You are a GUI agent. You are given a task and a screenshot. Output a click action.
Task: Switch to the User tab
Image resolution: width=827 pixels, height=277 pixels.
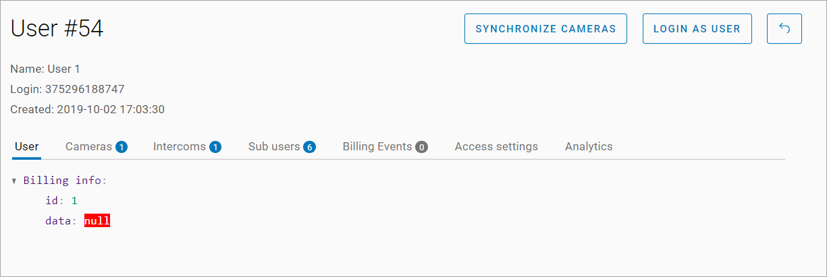click(27, 146)
